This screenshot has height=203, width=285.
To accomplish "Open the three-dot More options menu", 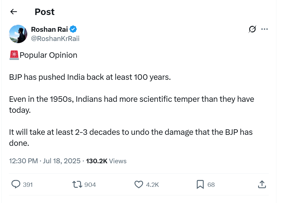I will [264, 29].
